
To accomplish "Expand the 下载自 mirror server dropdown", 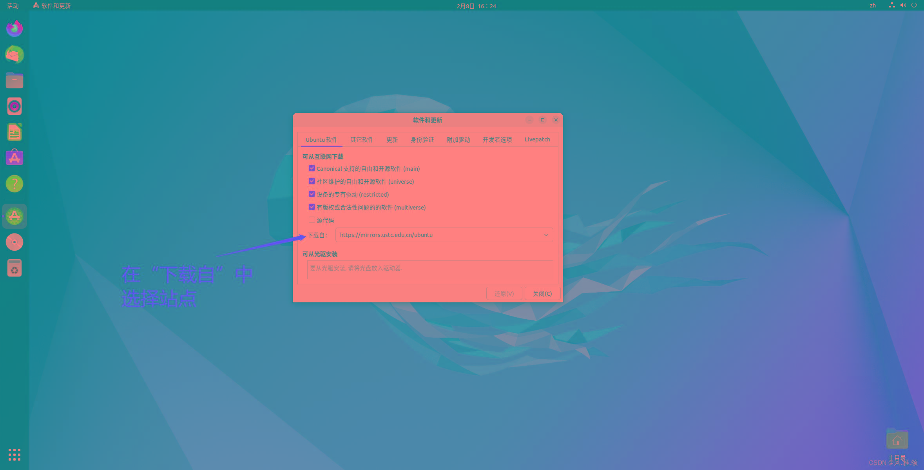I will pyautogui.click(x=444, y=235).
